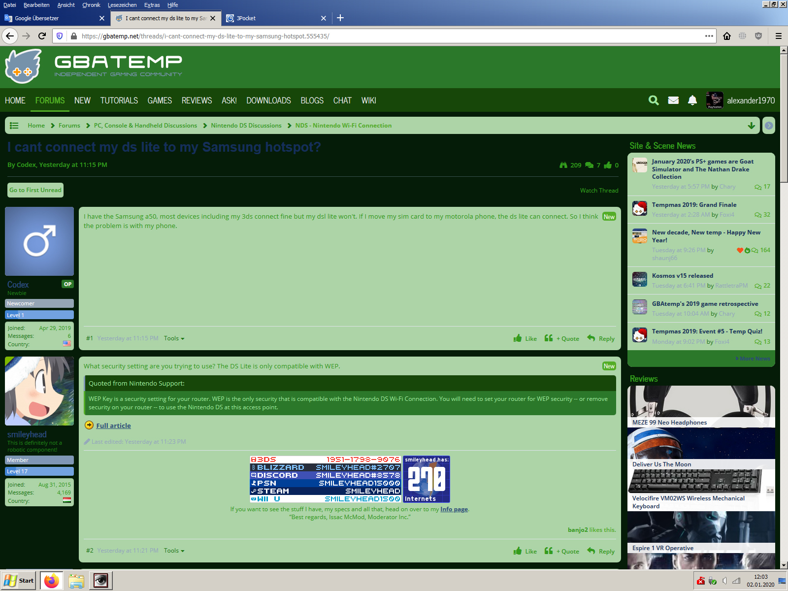Click the Quote icon on post #2
788x591 pixels.
[549, 551]
